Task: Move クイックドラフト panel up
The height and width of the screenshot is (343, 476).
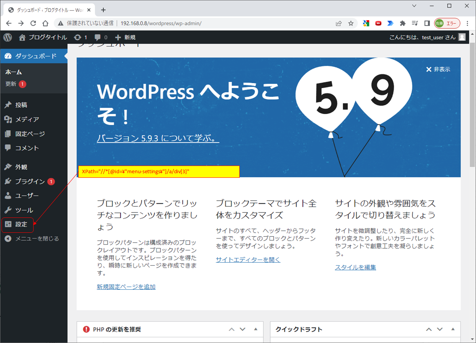Action: tap(429, 329)
